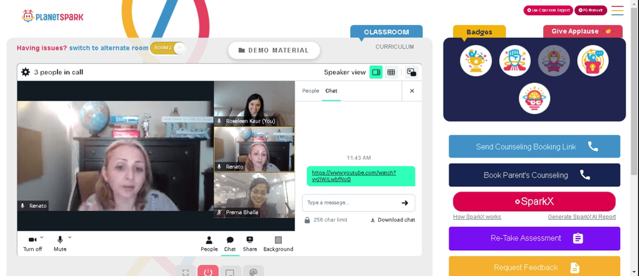
Task: Open the CURRICULUM tab
Action: [394, 47]
